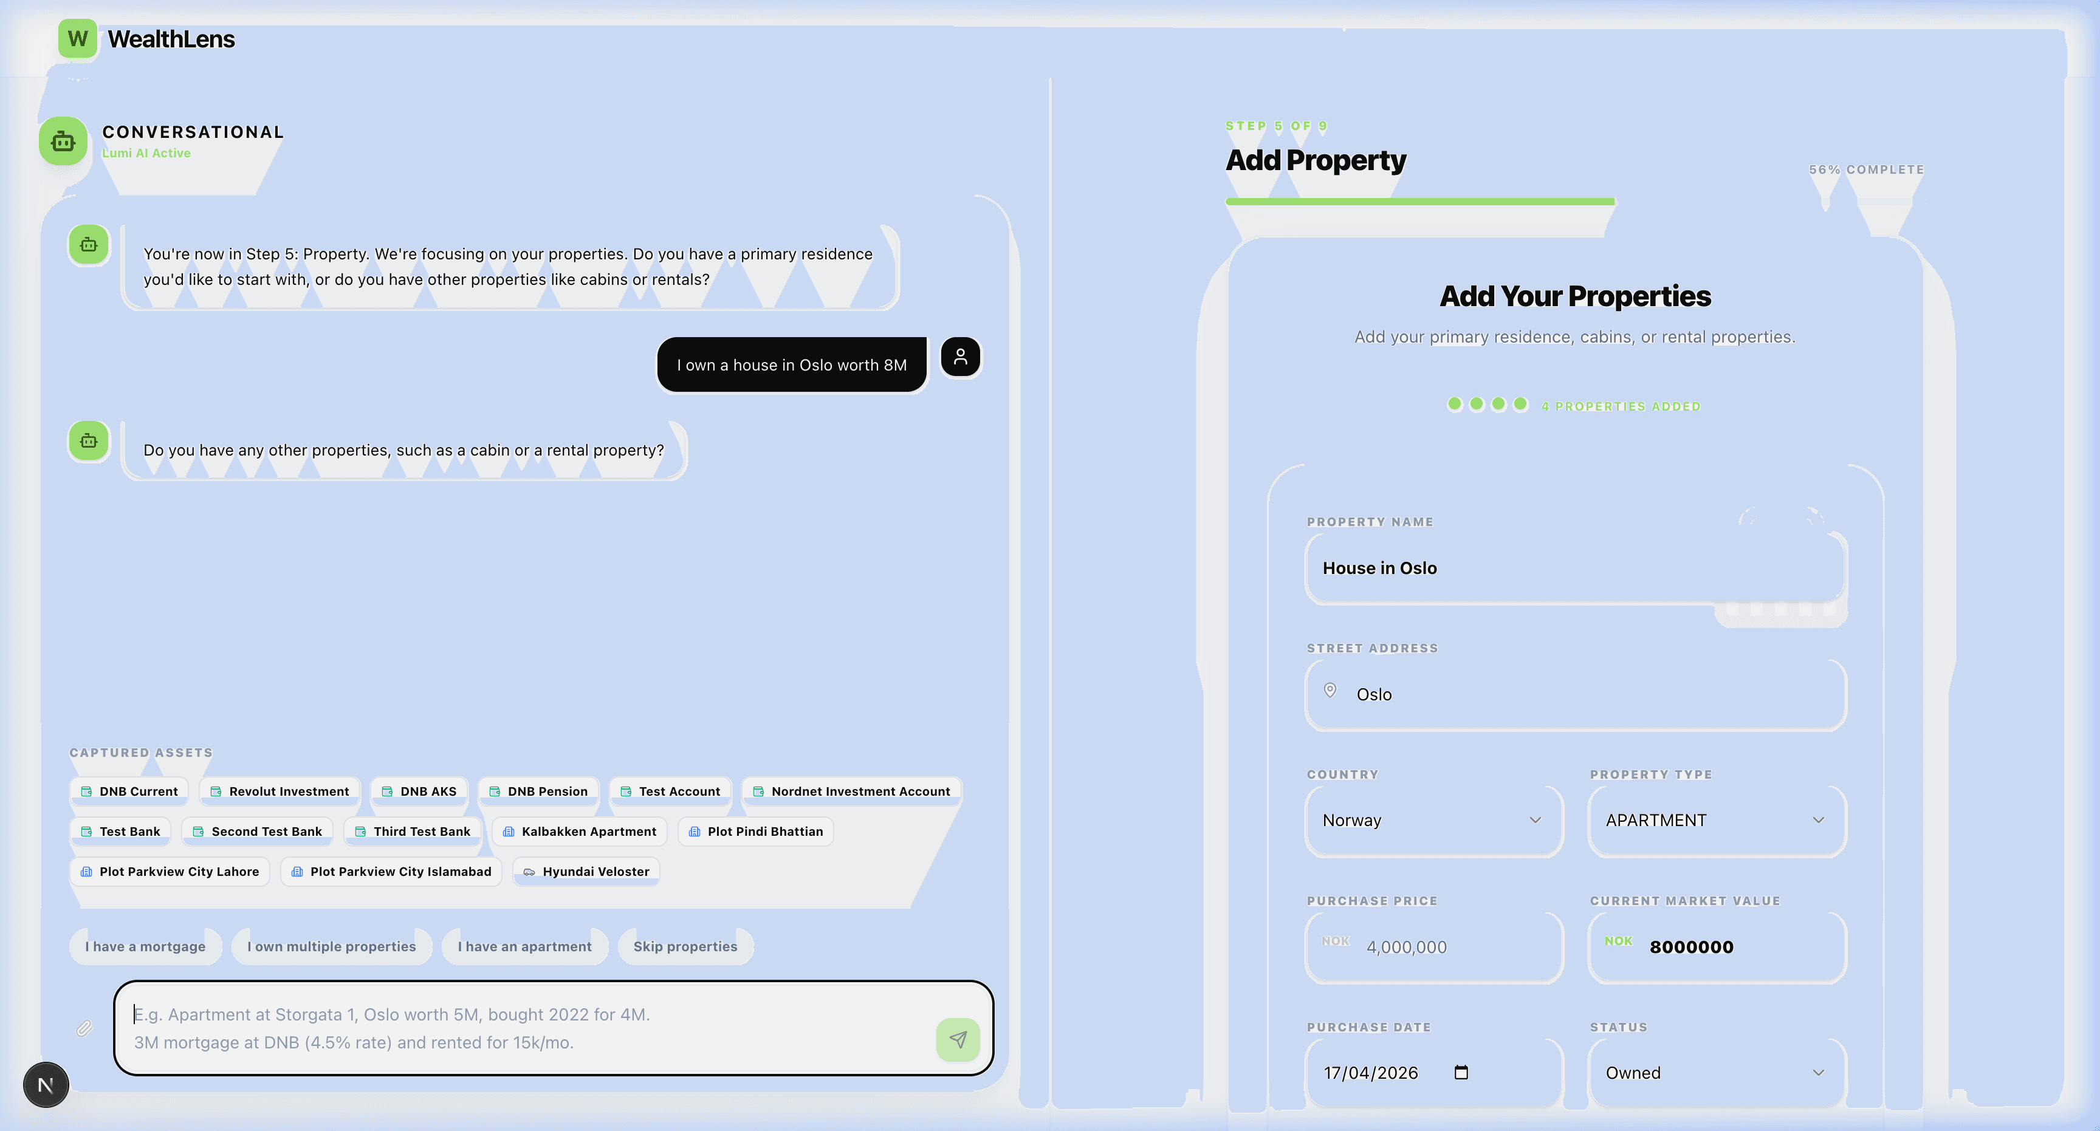This screenshot has width=2100, height=1131.
Task: Click the Lumi AI robot avatar icon
Action: [x=63, y=141]
